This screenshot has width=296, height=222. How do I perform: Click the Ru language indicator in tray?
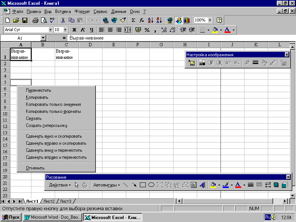[x=268, y=217]
